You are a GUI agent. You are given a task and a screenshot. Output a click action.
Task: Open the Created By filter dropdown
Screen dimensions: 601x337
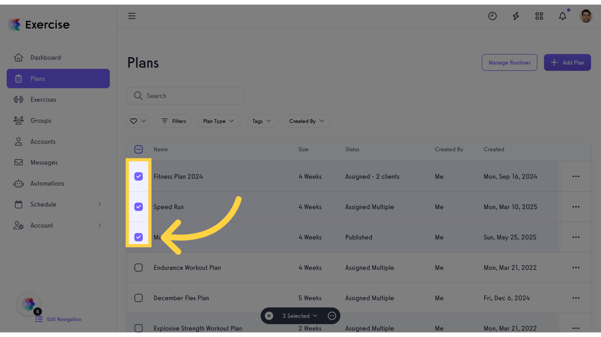click(308, 121)
